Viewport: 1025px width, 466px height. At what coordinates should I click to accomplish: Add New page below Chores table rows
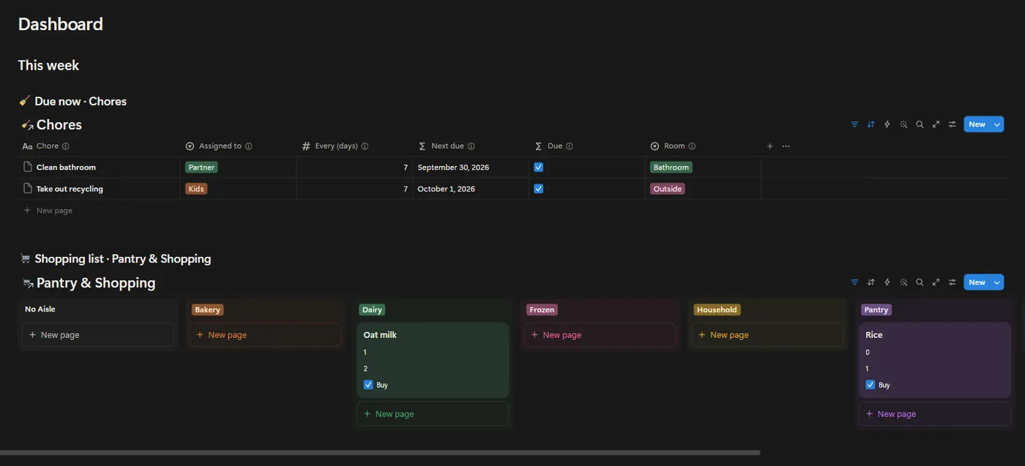click(x=48, y=211)
